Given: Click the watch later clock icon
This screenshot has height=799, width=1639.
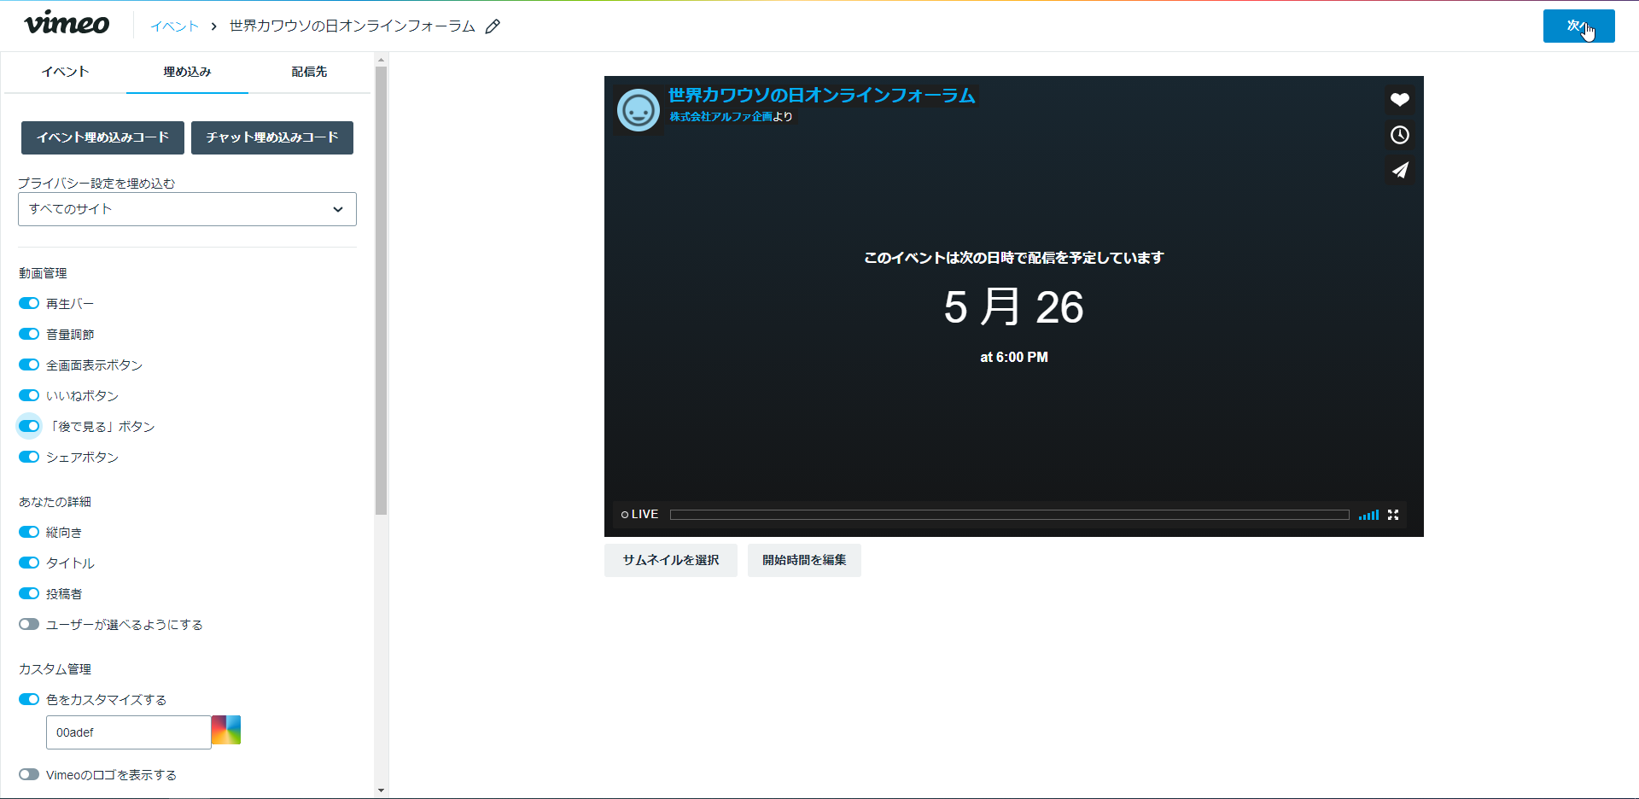Looking at the screenshot, I should tap(1399, 135).
